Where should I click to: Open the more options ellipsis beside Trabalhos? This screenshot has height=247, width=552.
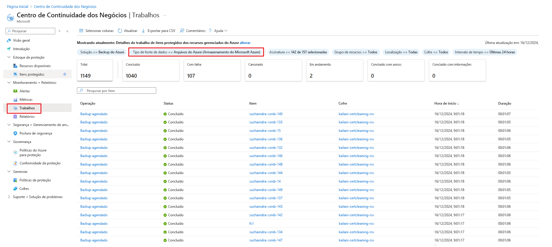point(165,15)
